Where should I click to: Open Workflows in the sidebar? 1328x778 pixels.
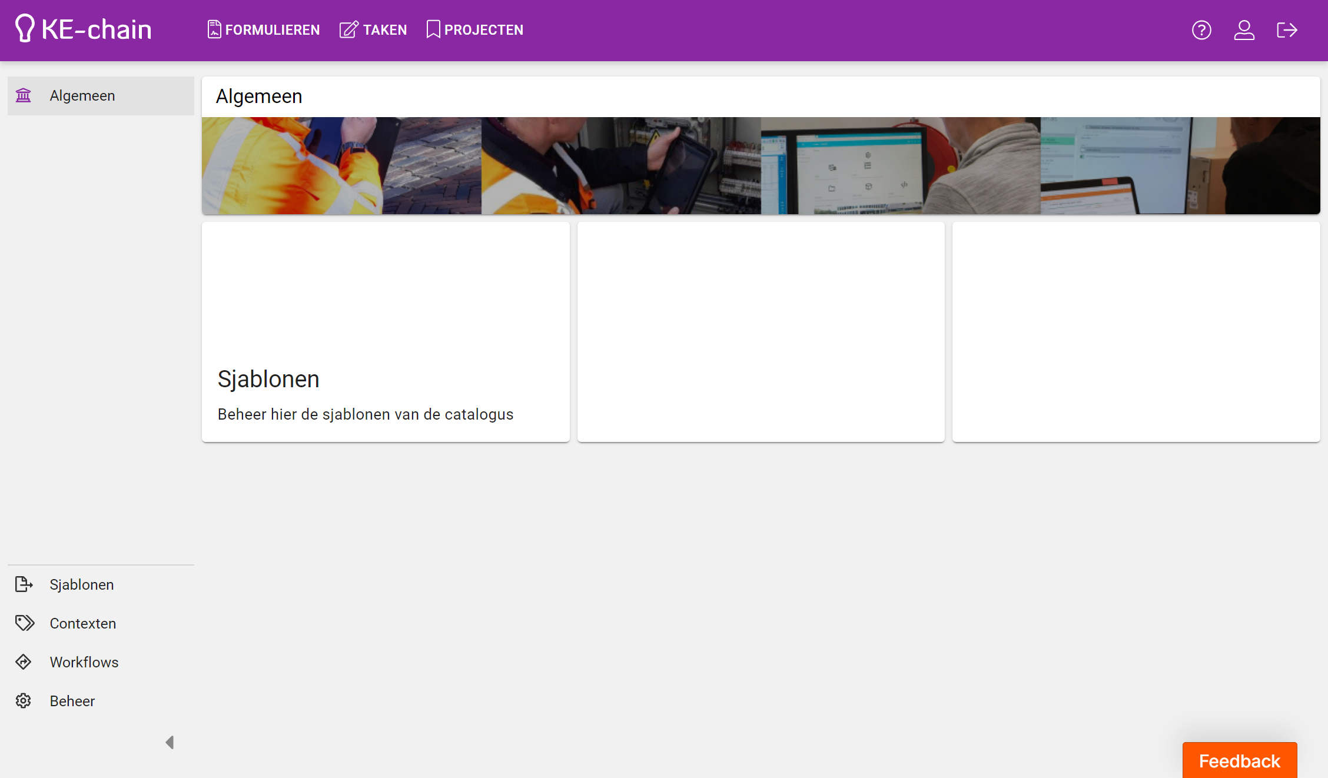(101, 662)
